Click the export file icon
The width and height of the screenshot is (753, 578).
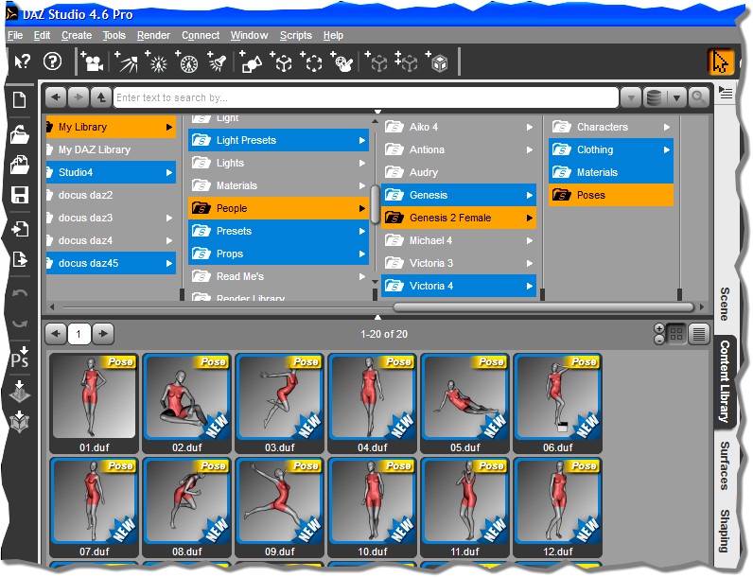(x=20, y=259)
